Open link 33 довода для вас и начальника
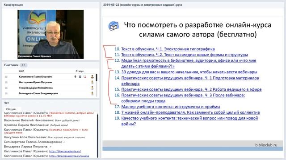 [189, 72]
